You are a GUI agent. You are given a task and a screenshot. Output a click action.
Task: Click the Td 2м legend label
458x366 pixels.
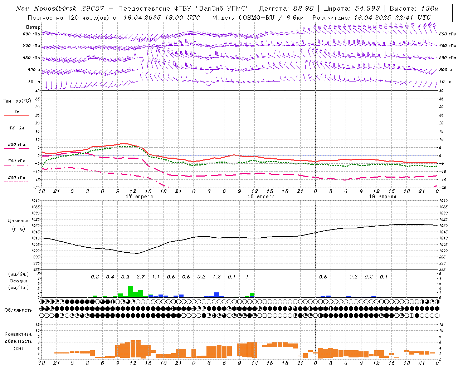coord(17,128)
